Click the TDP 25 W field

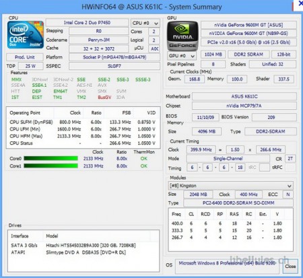tap(30, 66)
